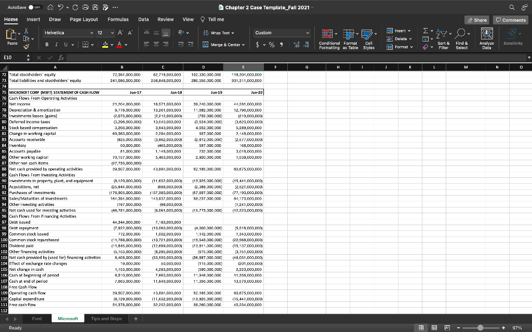
Task: Switch to the Ford sheet tab
Action: tap(37, 319)
